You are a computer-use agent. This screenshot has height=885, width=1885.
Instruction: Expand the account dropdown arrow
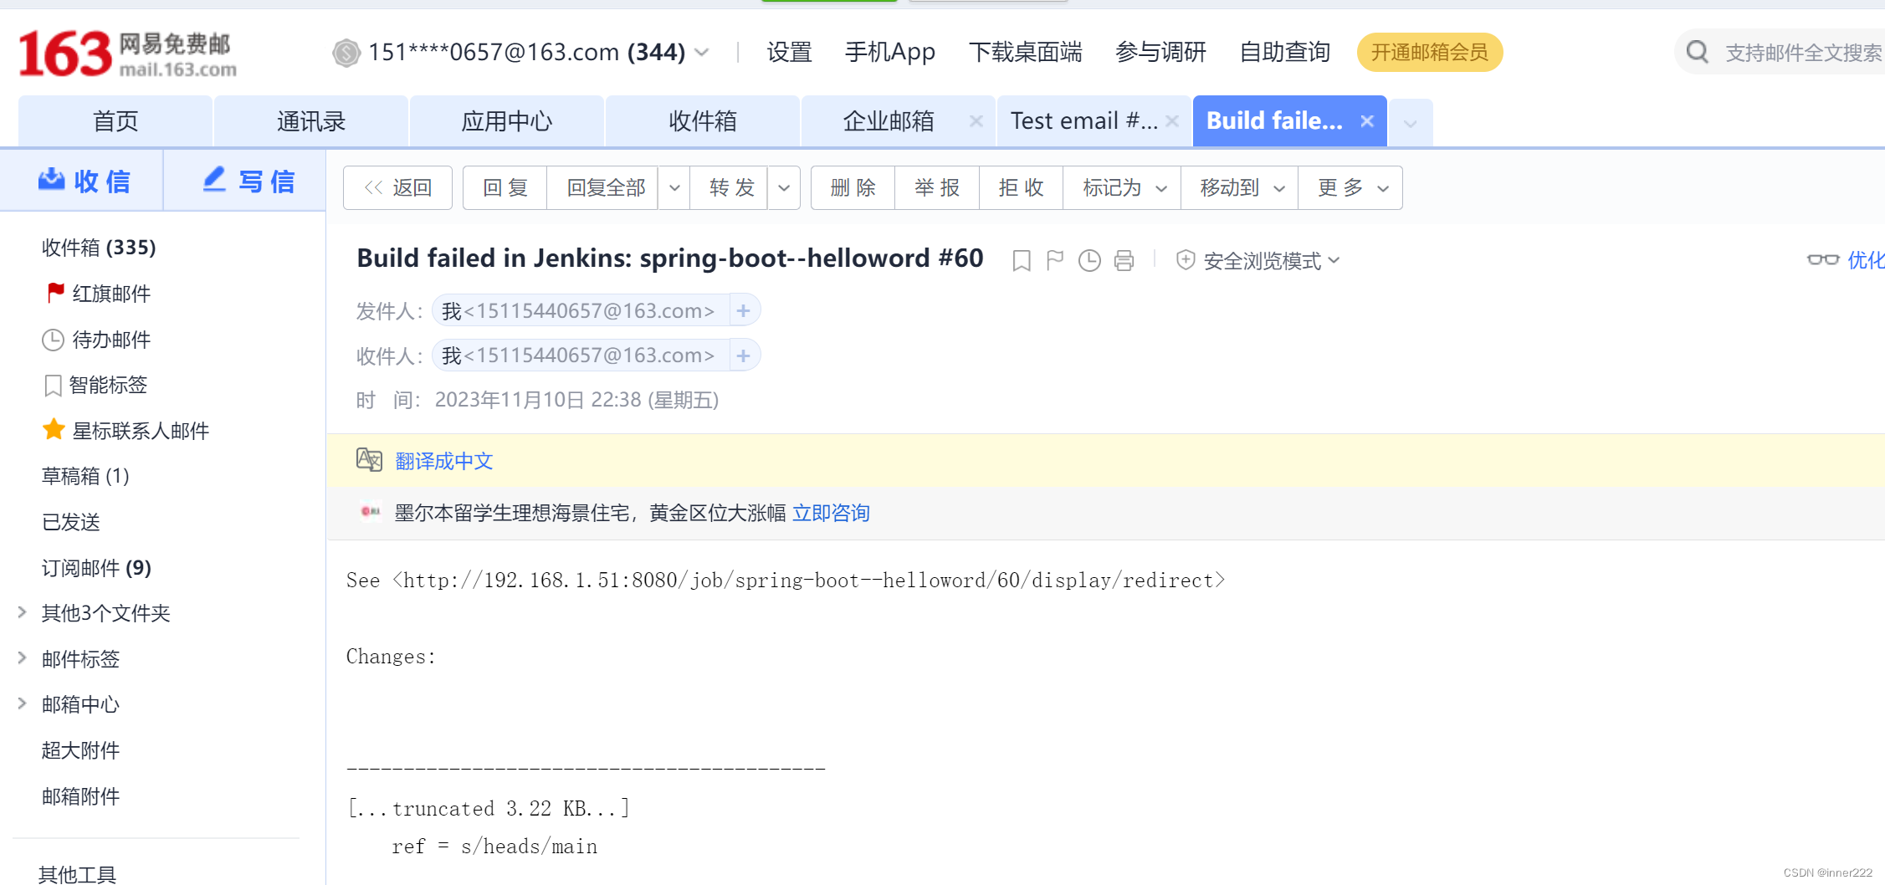click(x=702, y=53)
